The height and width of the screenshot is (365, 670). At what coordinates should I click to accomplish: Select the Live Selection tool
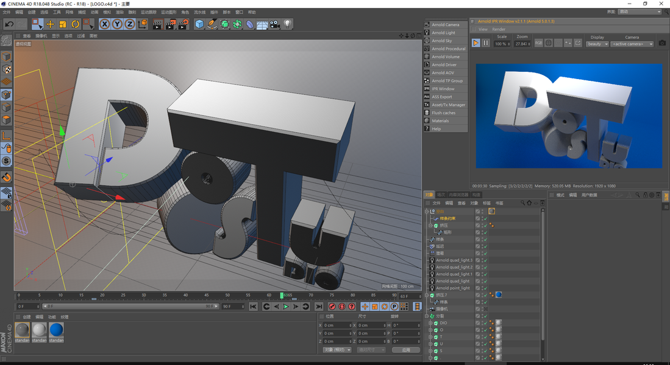[x=38, y=24]
